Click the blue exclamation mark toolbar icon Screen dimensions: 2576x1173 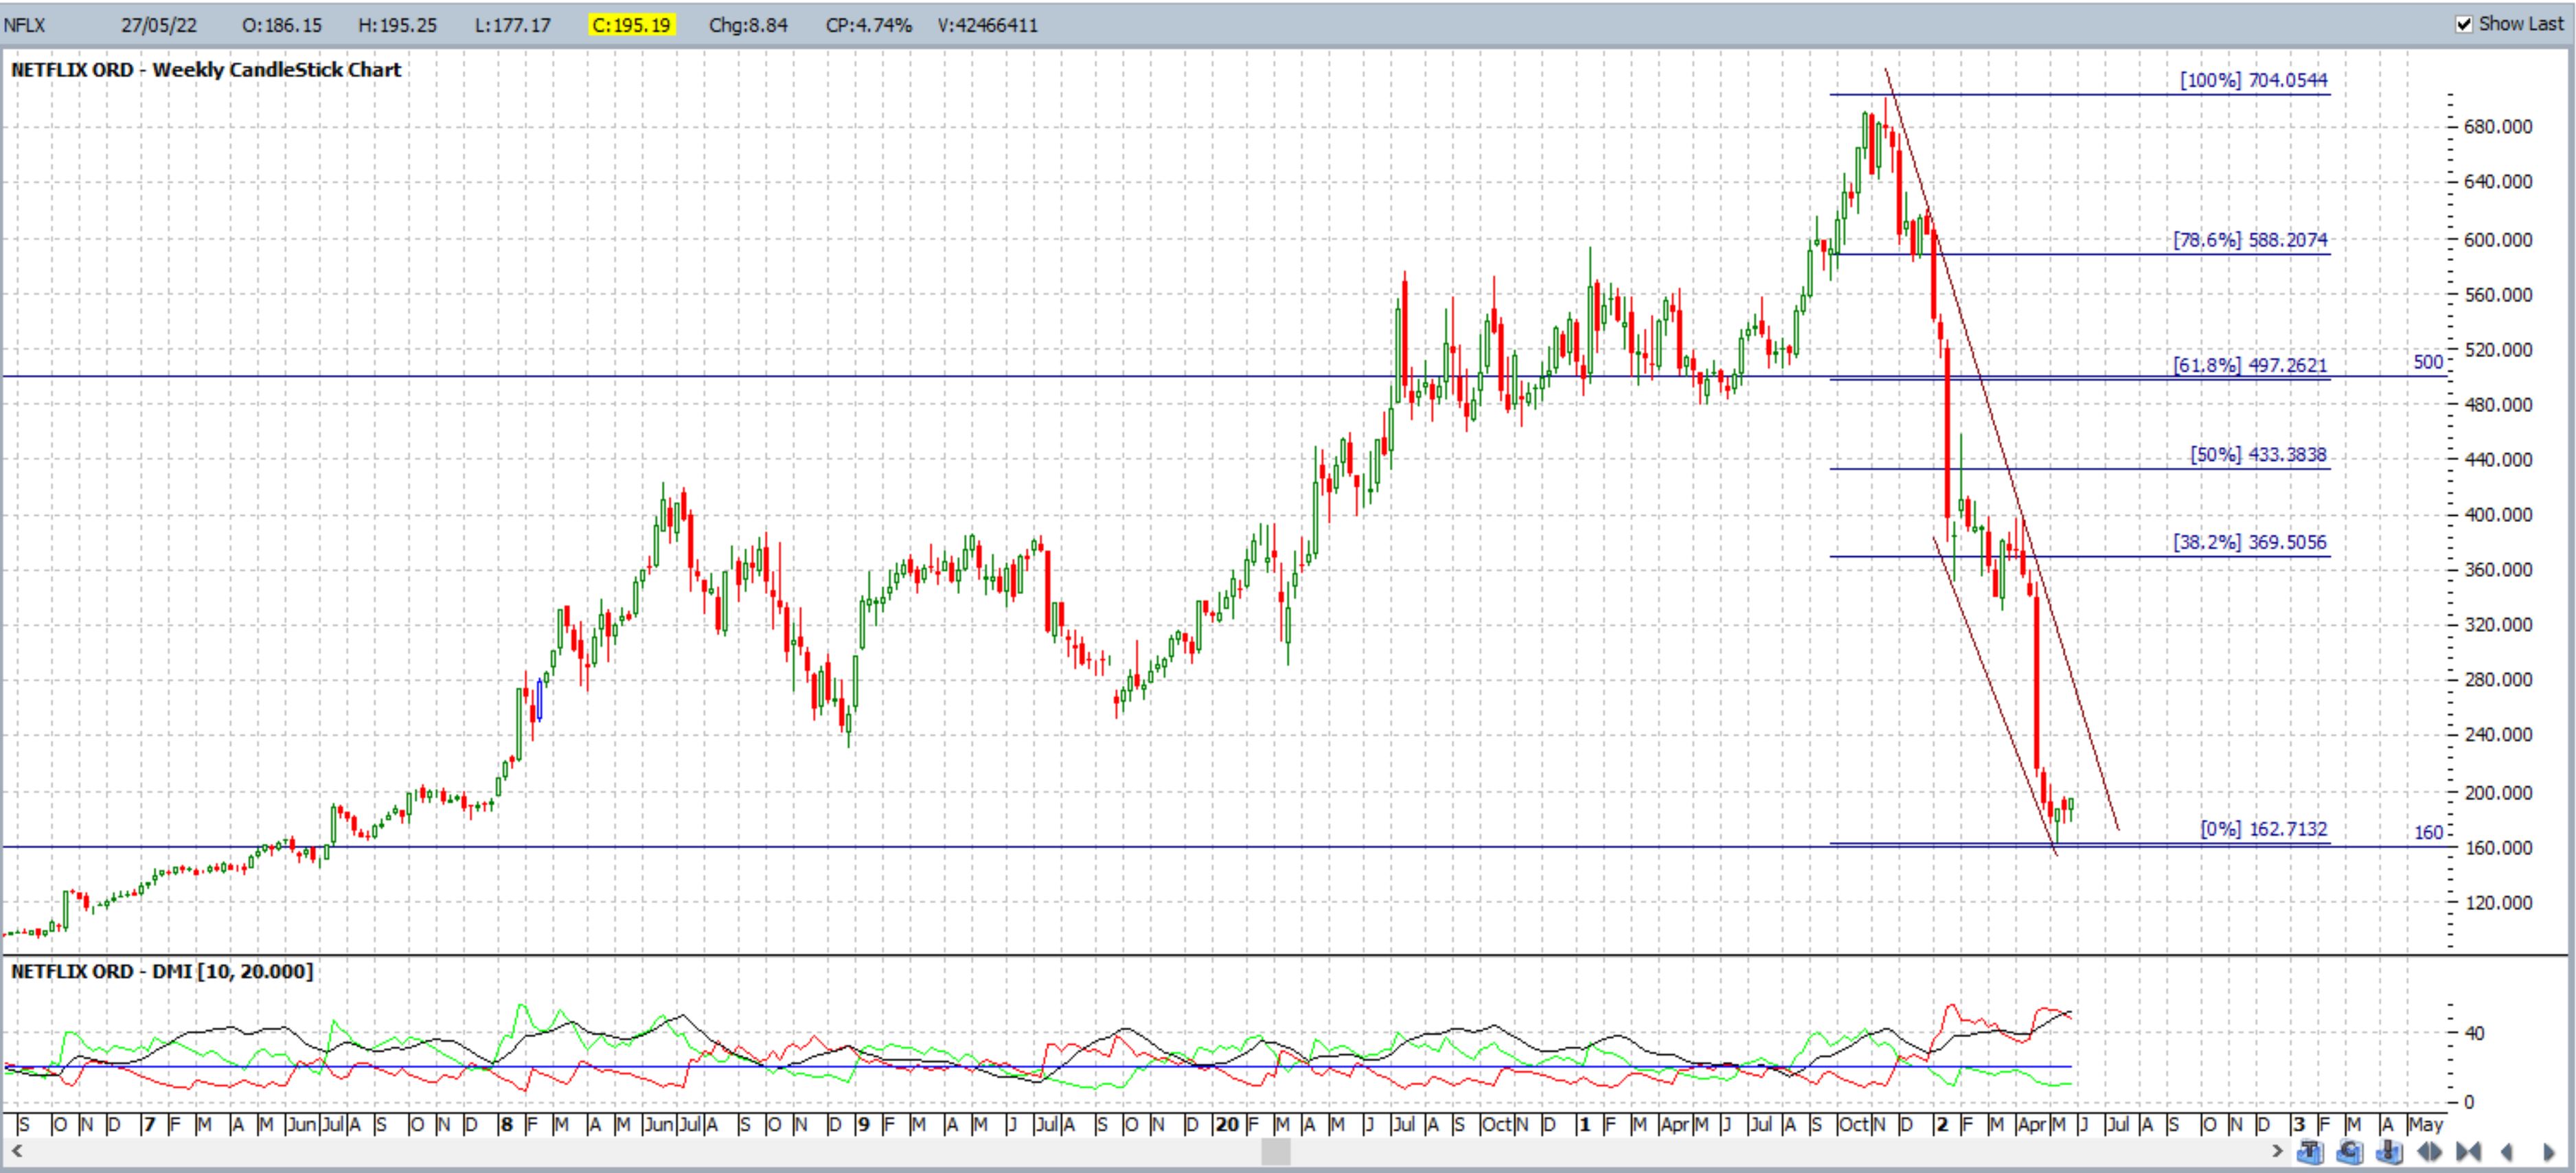point(2389,1152)
